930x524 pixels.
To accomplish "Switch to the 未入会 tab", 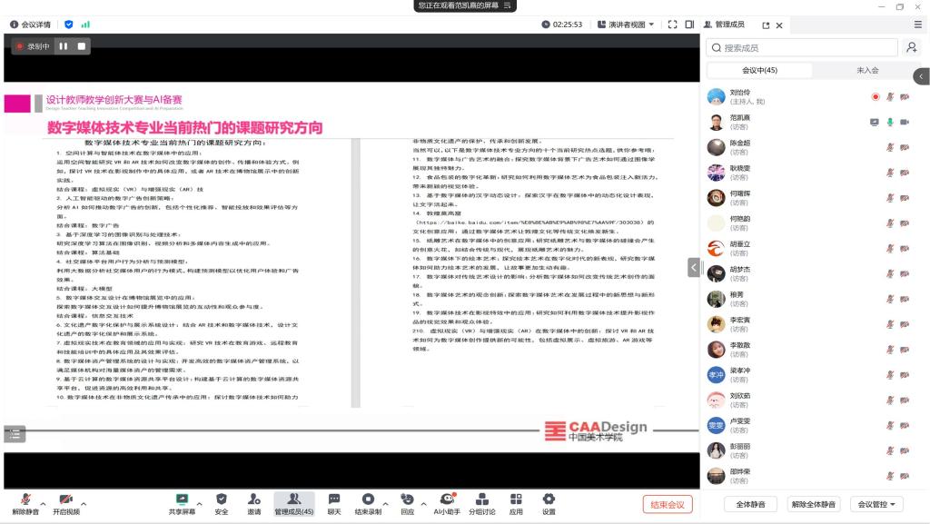I will (x=867, y=70).
